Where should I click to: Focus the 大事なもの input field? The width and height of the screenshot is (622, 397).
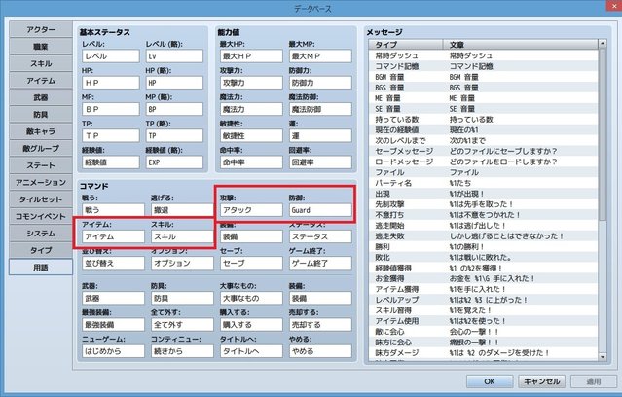coord(251,299)
